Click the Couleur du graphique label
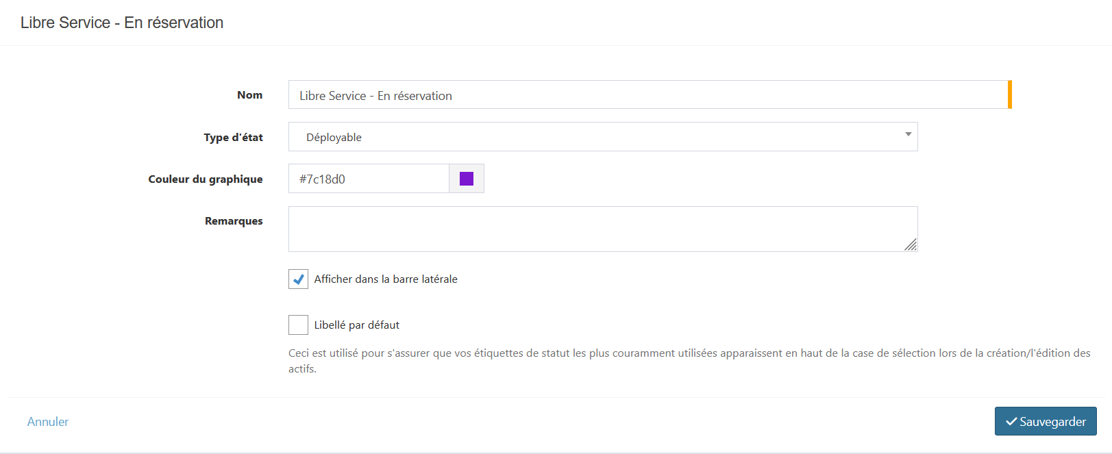The height and width of the screenshot is (454, 1112). pyautogui.click(x=206, y=179)
